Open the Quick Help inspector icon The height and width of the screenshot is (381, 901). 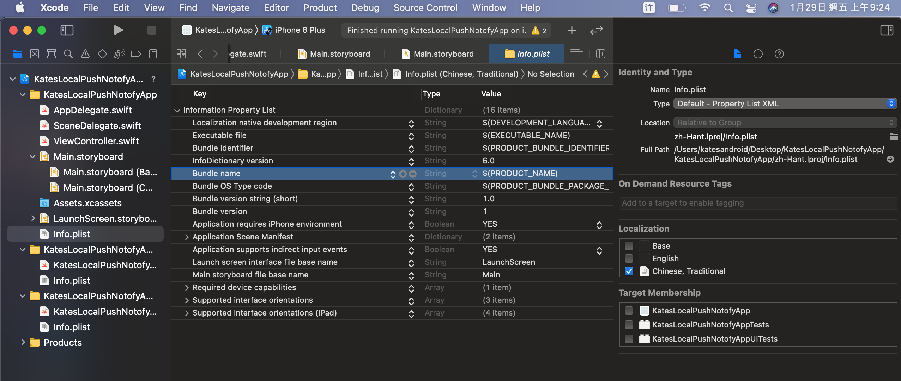coord(779,54)
